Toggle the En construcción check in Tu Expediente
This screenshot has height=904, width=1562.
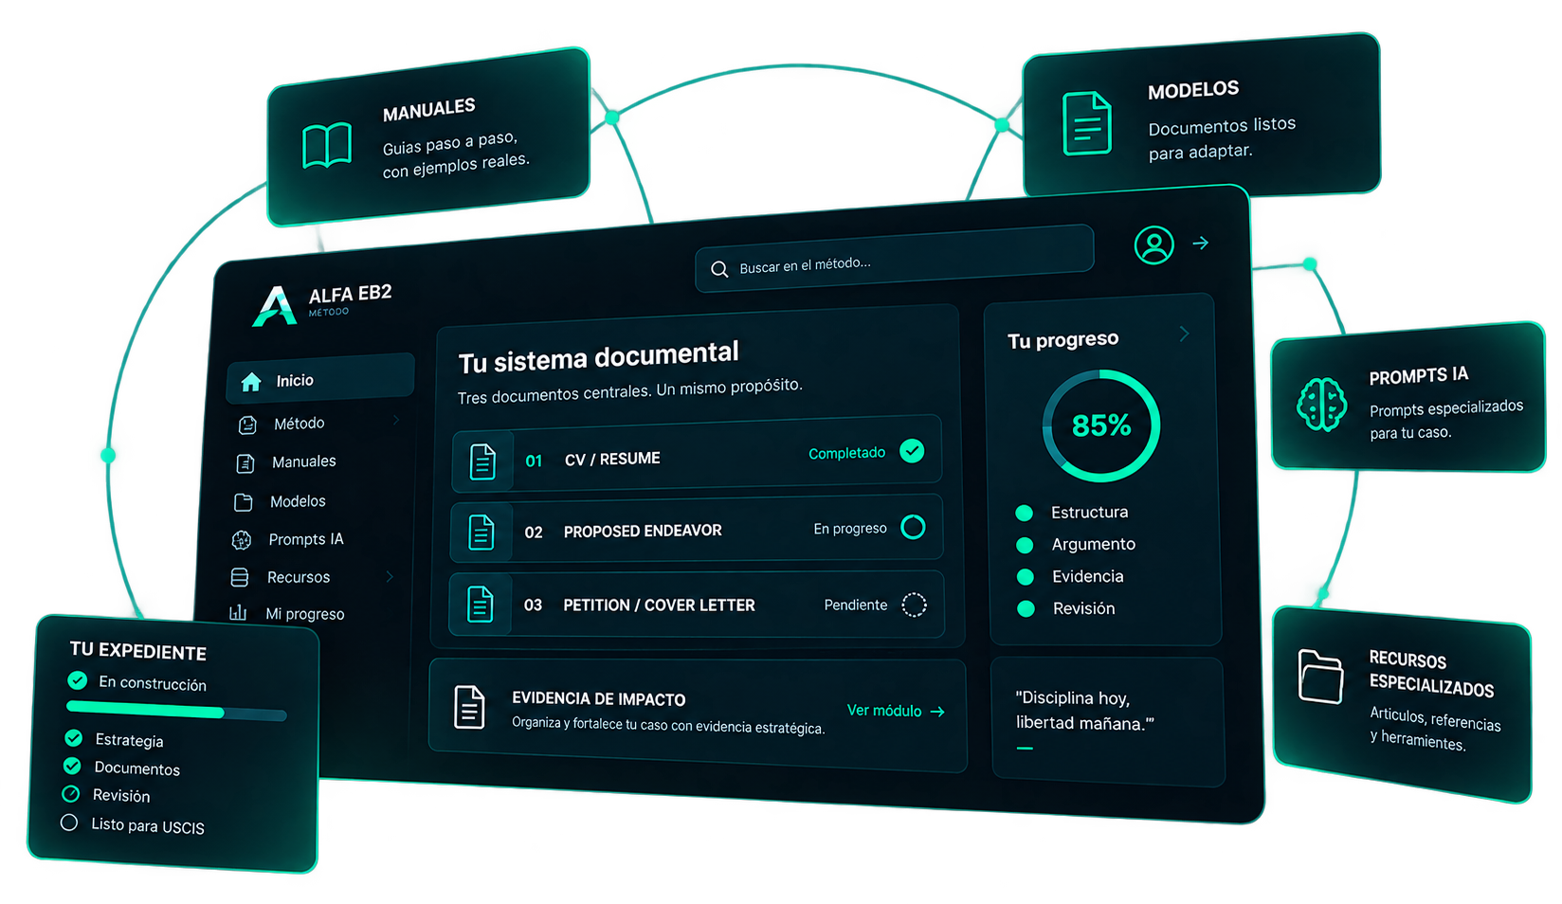click(78, 680)
